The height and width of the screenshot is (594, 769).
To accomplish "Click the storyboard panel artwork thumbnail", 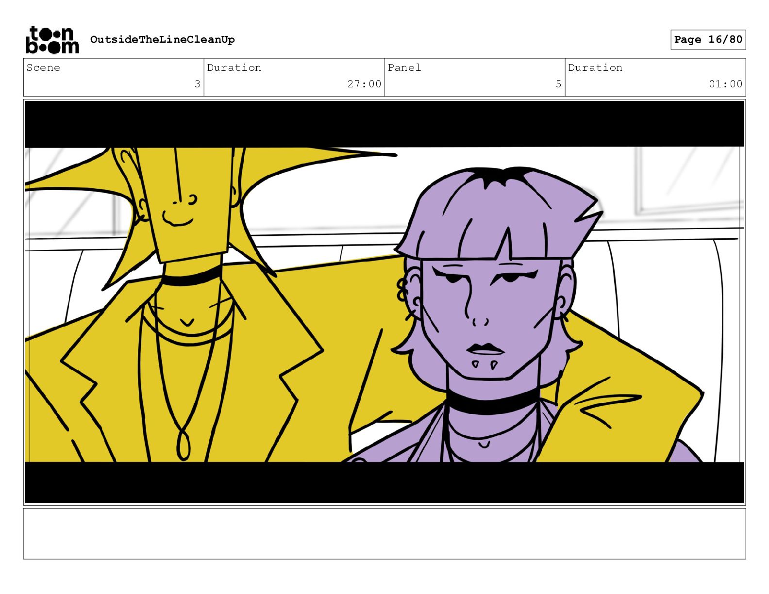I will pyautogui.click(x=384, y=302).
